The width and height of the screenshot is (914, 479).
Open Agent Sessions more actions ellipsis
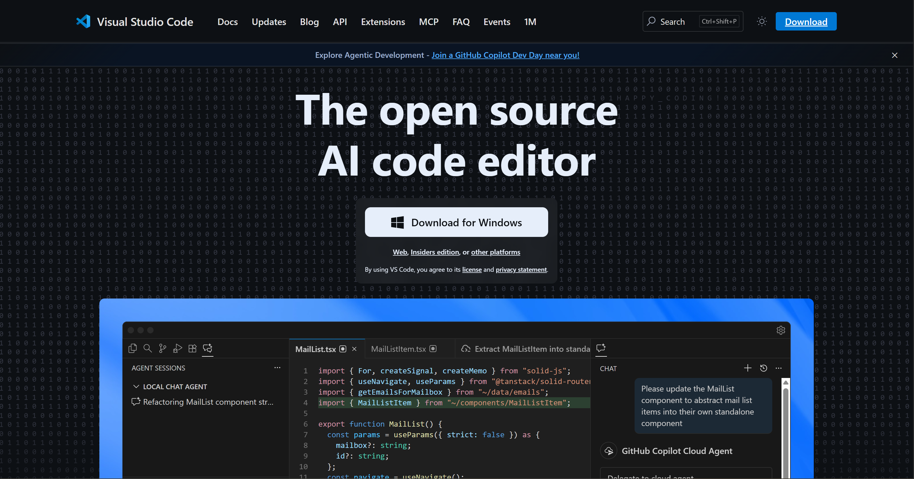(x=277, y=368)
